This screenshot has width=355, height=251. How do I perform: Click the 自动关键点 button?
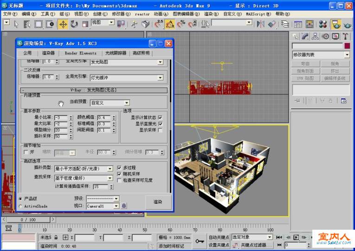(219, 237)
